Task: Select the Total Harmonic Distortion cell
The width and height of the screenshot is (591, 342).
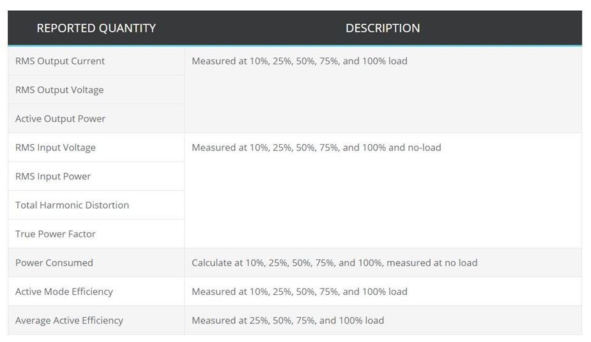Action: point(72,205)
